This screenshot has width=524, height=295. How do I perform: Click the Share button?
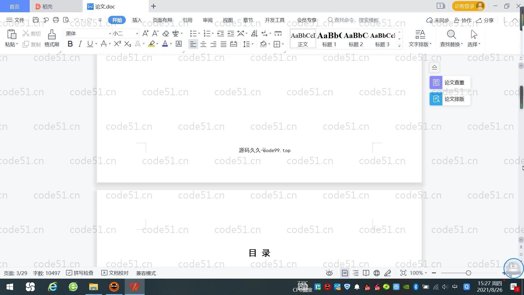pyautogui.click(x=485, y=20)
